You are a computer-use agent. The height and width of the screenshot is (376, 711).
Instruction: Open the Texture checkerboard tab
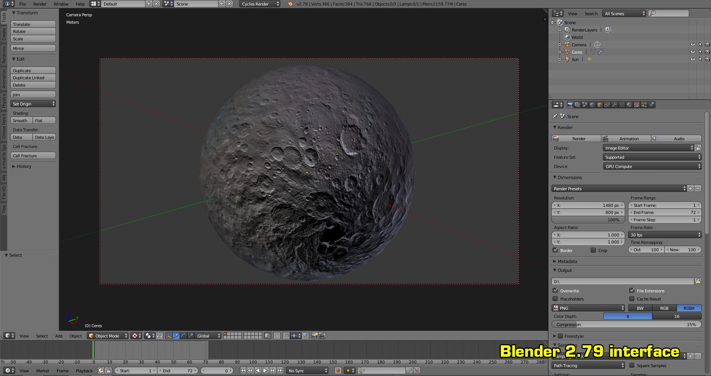(637, 105)
